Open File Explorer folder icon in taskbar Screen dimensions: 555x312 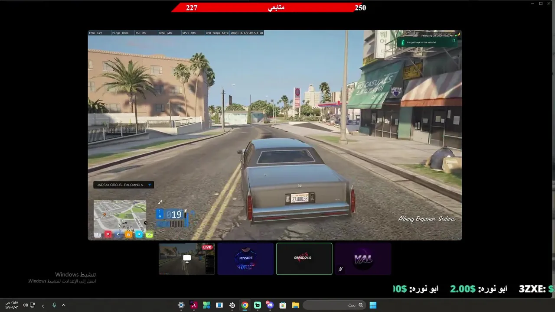pos(295,305)
